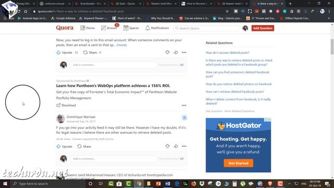Open the All comments filter on first answer

click(x=182, y=65)
